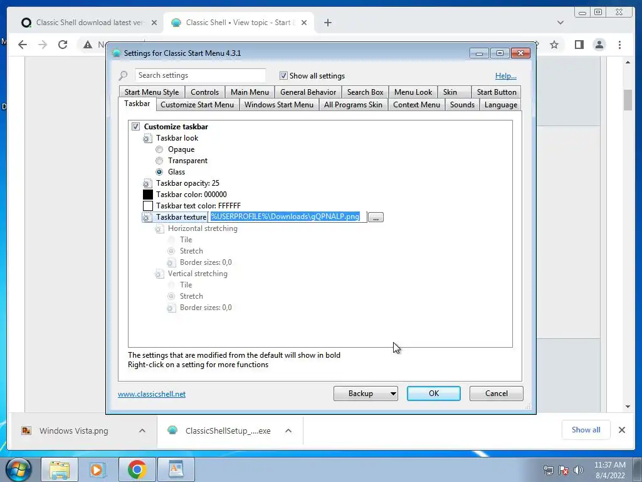The image size is (642, 482).
Task: Select the Opaque taskbar look
Action: (159, 149)
